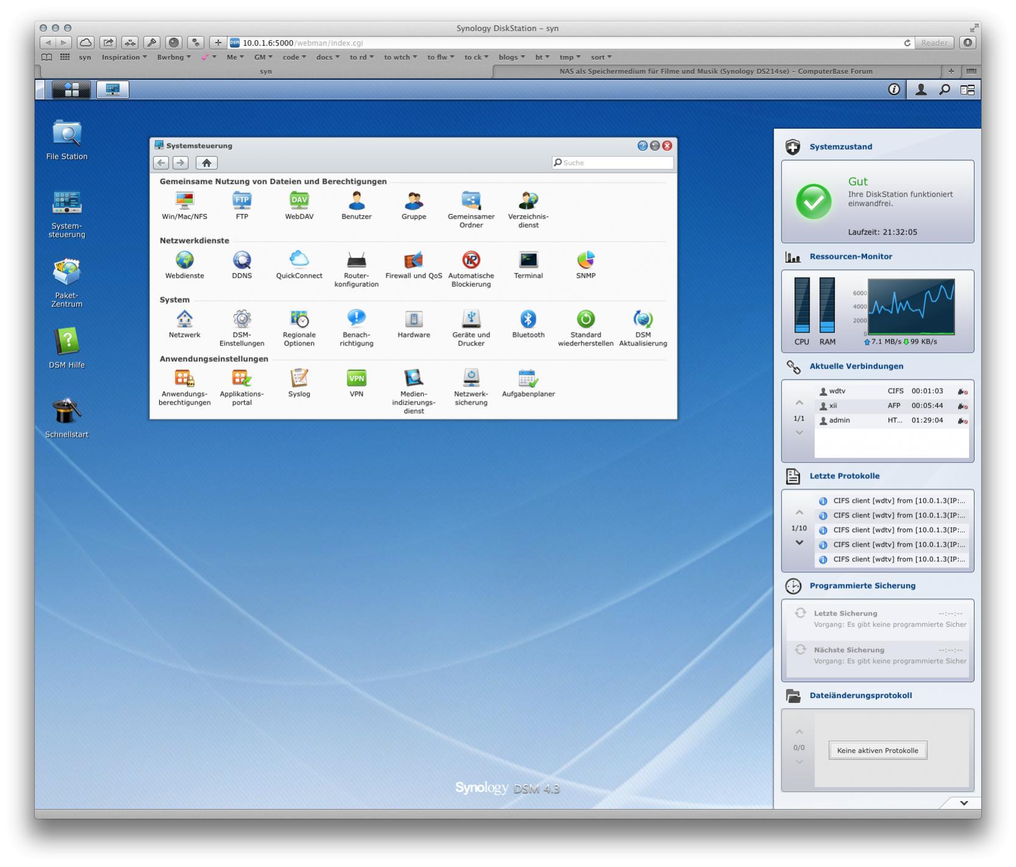Open help for Systemsteuerung window
The width and height of the screenshot is (1016, 867).
point(642,146)
